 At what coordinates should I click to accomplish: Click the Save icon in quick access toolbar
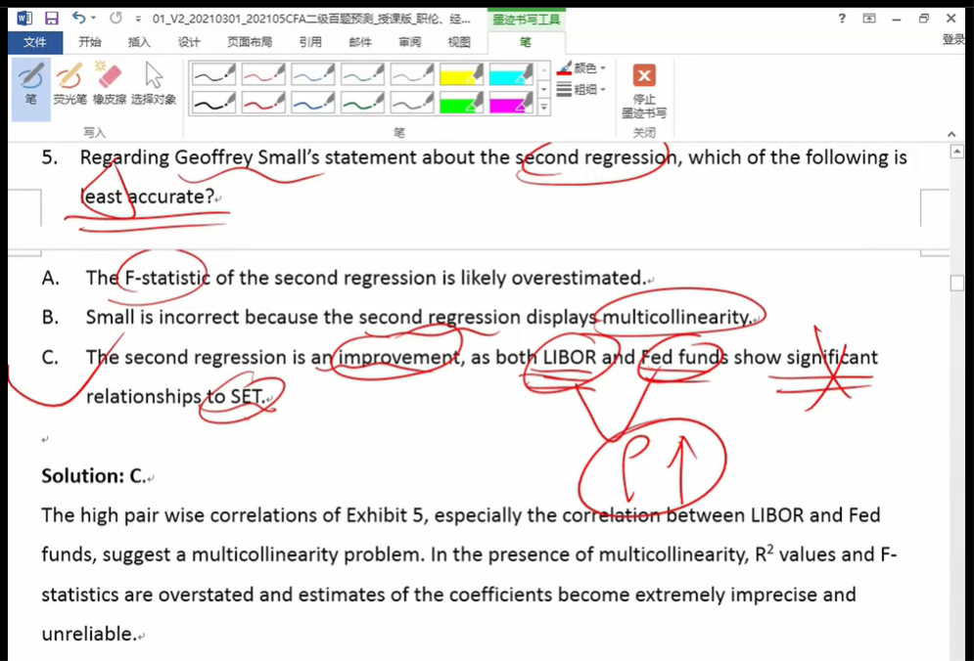coord(52,19)
